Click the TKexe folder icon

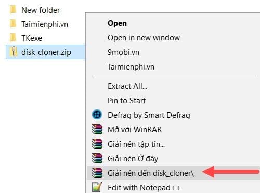point(13,38)
